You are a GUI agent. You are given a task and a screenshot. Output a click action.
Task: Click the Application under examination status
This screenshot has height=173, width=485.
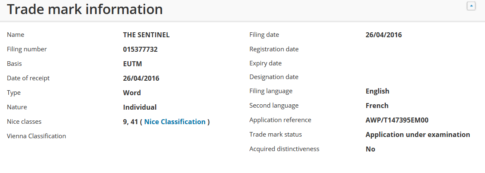(x=418, y=135)
